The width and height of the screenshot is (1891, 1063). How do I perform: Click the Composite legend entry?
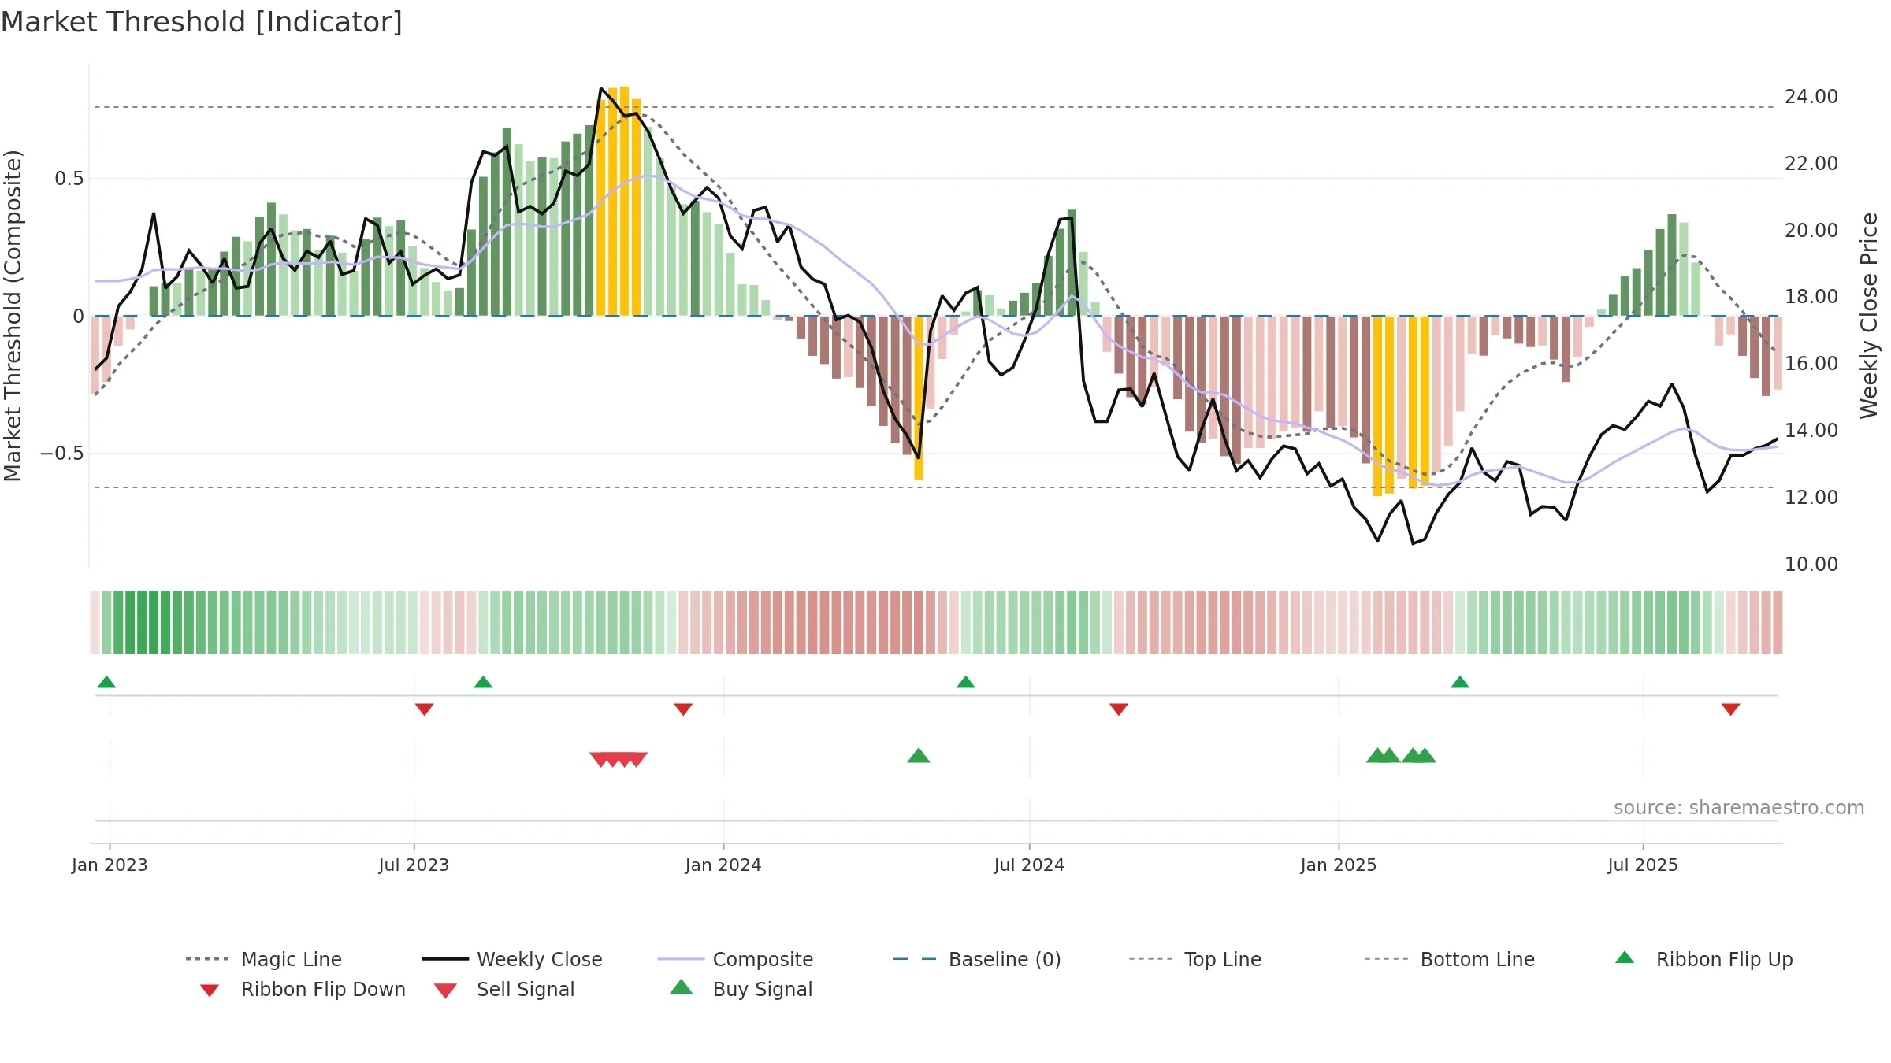(x=735, y=959)
